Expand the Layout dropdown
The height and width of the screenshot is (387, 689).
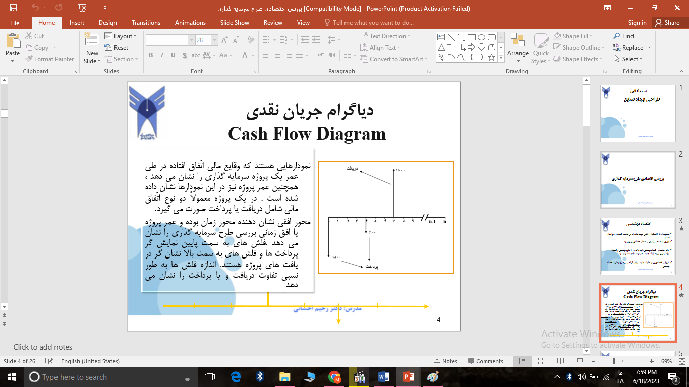coord(122,36)
